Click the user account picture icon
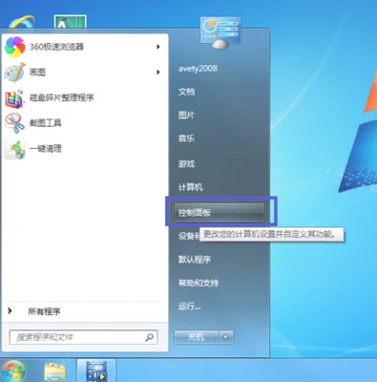Image resolution: width=377 pixels, height=382 pixels. click(x=220, y=32)
